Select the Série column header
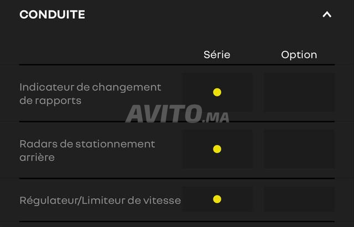354x227 pixels. click(217, 55)
